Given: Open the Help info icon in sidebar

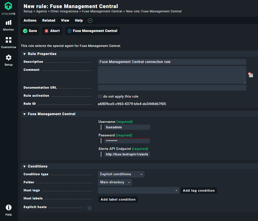Looking at the screenshot, I should [x=9, y=207].
